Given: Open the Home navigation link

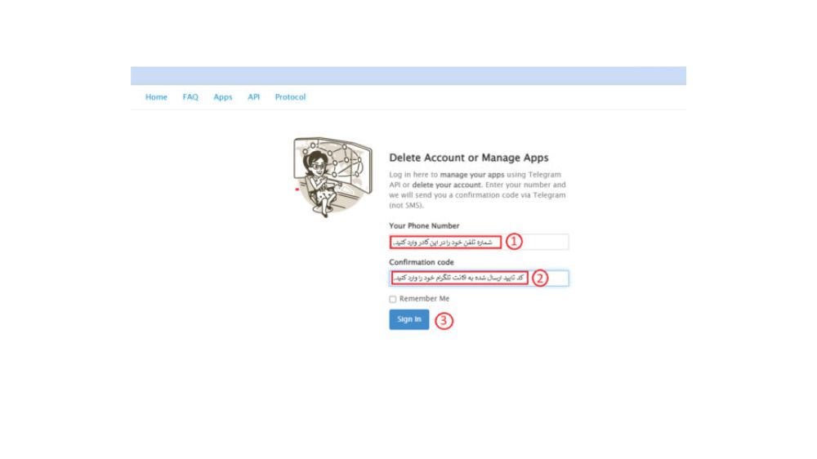Looking at the screenshot, I should coord(156,97).
